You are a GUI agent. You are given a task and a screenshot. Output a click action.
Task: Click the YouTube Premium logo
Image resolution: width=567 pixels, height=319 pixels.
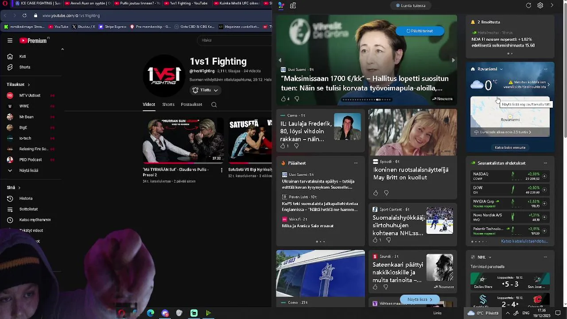[34, 40]
